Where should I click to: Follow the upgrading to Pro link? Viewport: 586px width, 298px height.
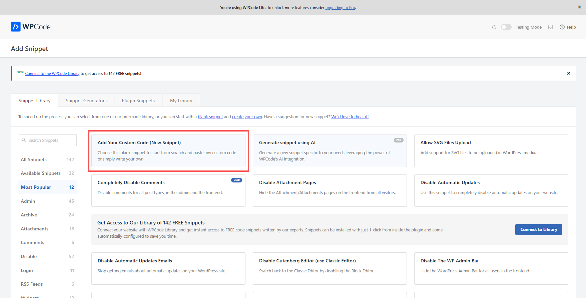[340, 8]
